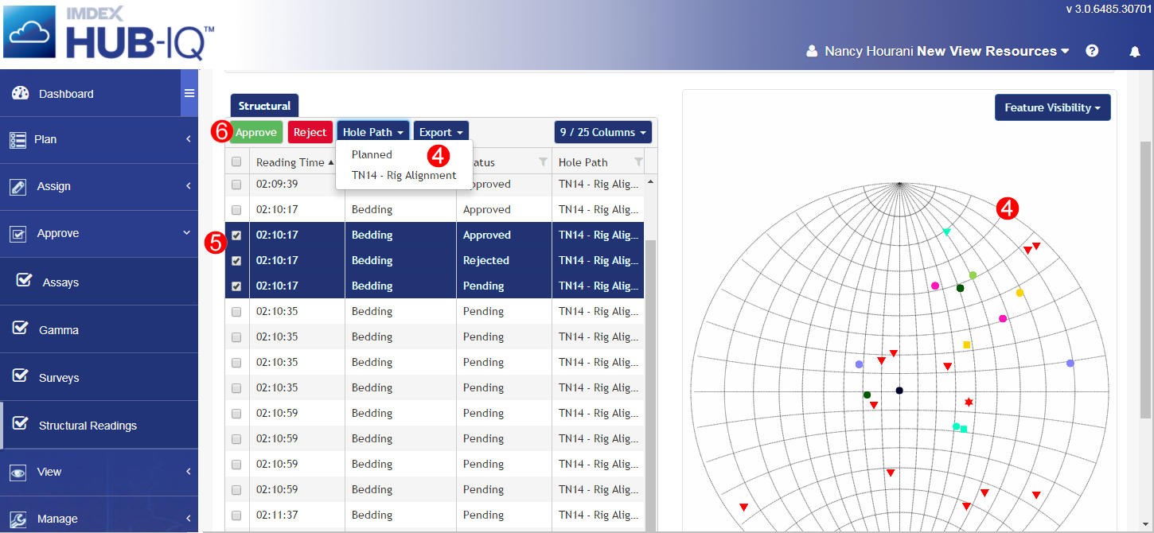This screenshot has height=533, width=1154.
Task: Open Dashboard via its gauge icon
Action: coord(20,93)
